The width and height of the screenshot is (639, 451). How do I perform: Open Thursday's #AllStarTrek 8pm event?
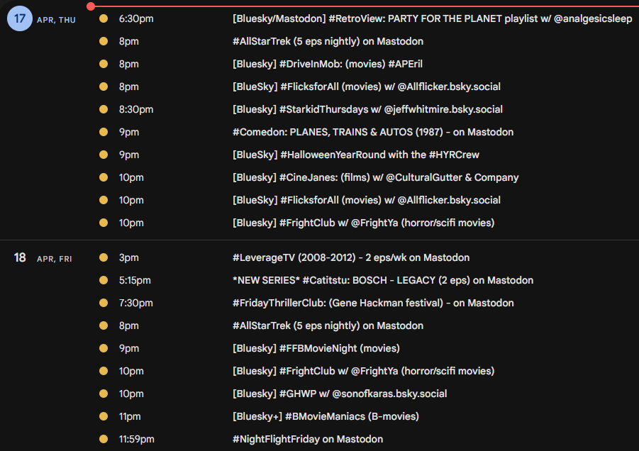[328, 42]
